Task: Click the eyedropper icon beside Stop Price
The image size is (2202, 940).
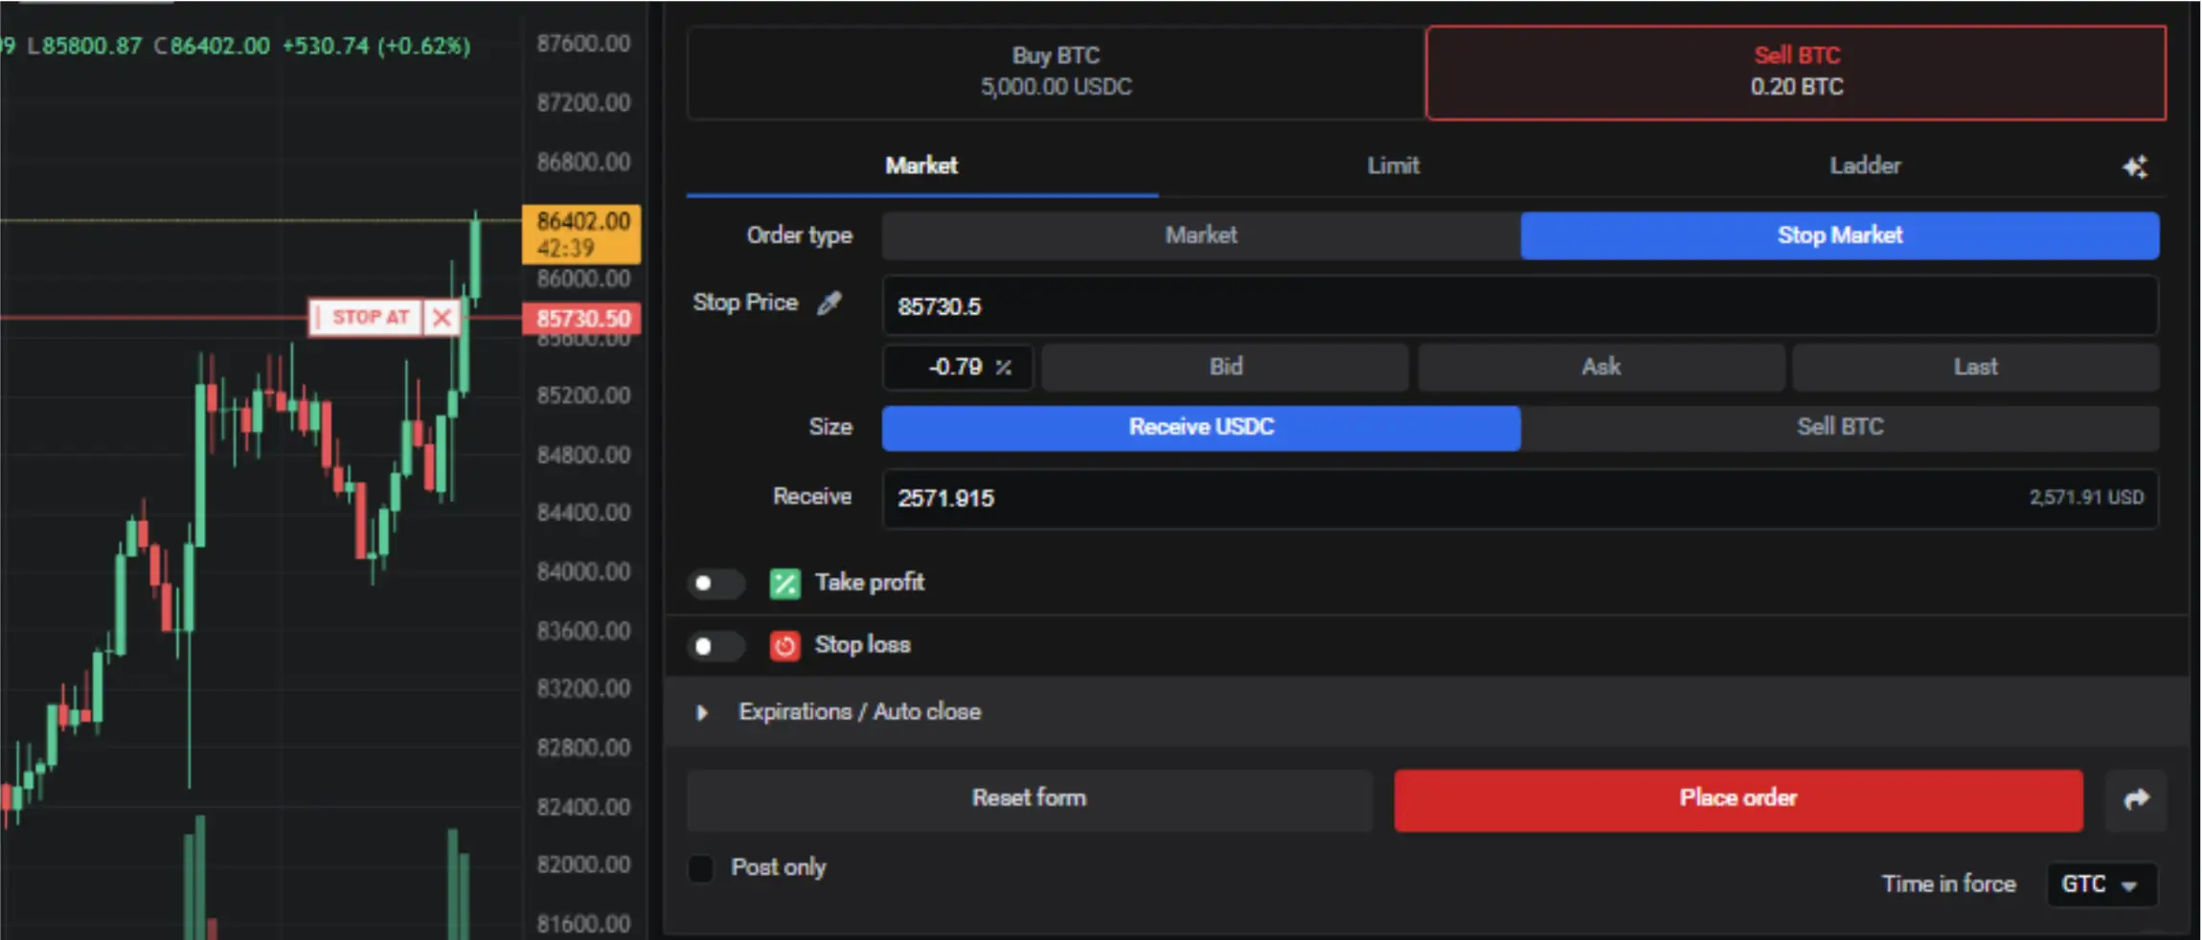Action: click(829, 303)
